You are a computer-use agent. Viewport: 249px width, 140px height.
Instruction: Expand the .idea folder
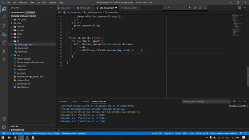click(x=12, y=23)
